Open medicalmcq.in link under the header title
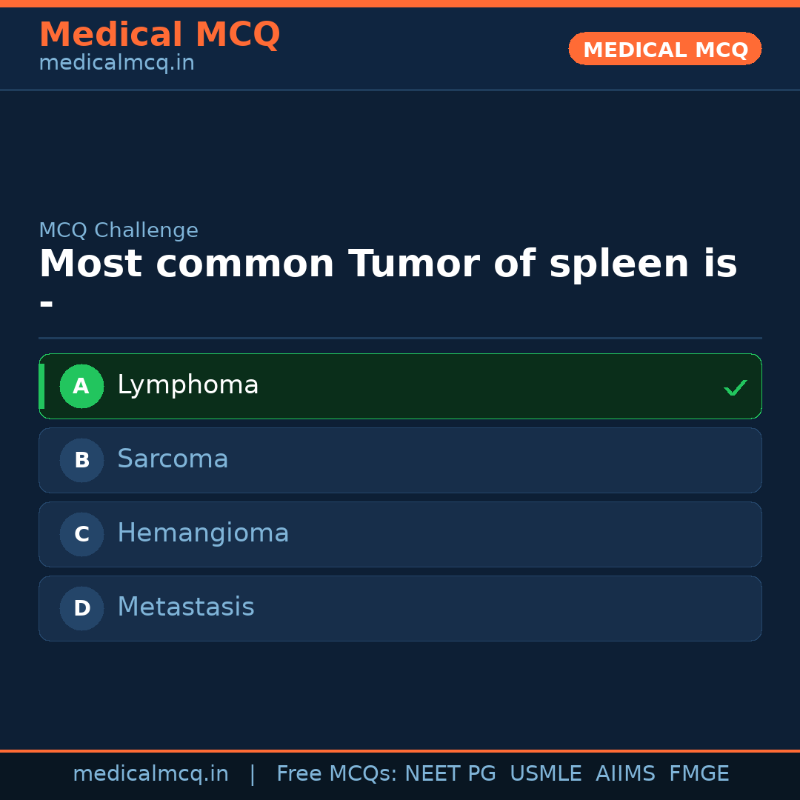This screenshot has height=800, width=800. tap(116, 63)
